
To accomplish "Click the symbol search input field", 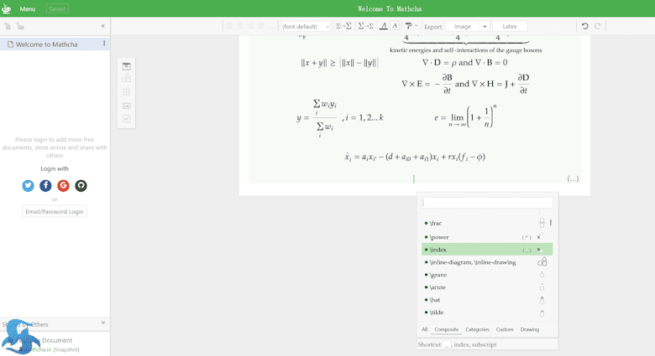I will coord(487,203).
